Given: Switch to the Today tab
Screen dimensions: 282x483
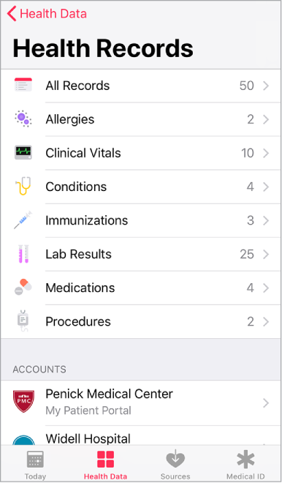Looking at the screenshot, I should 35,465.
